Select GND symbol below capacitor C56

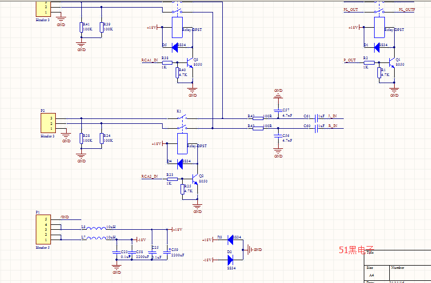coord(278,153)
